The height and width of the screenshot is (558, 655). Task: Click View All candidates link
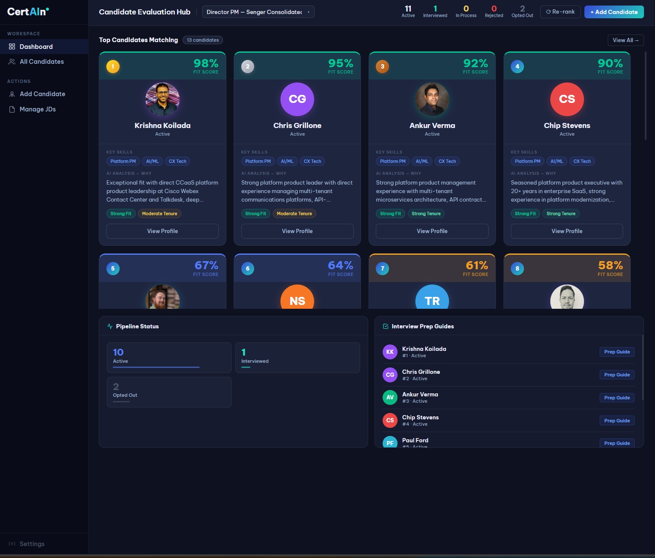pyautogui.click(x=625, y=40)
